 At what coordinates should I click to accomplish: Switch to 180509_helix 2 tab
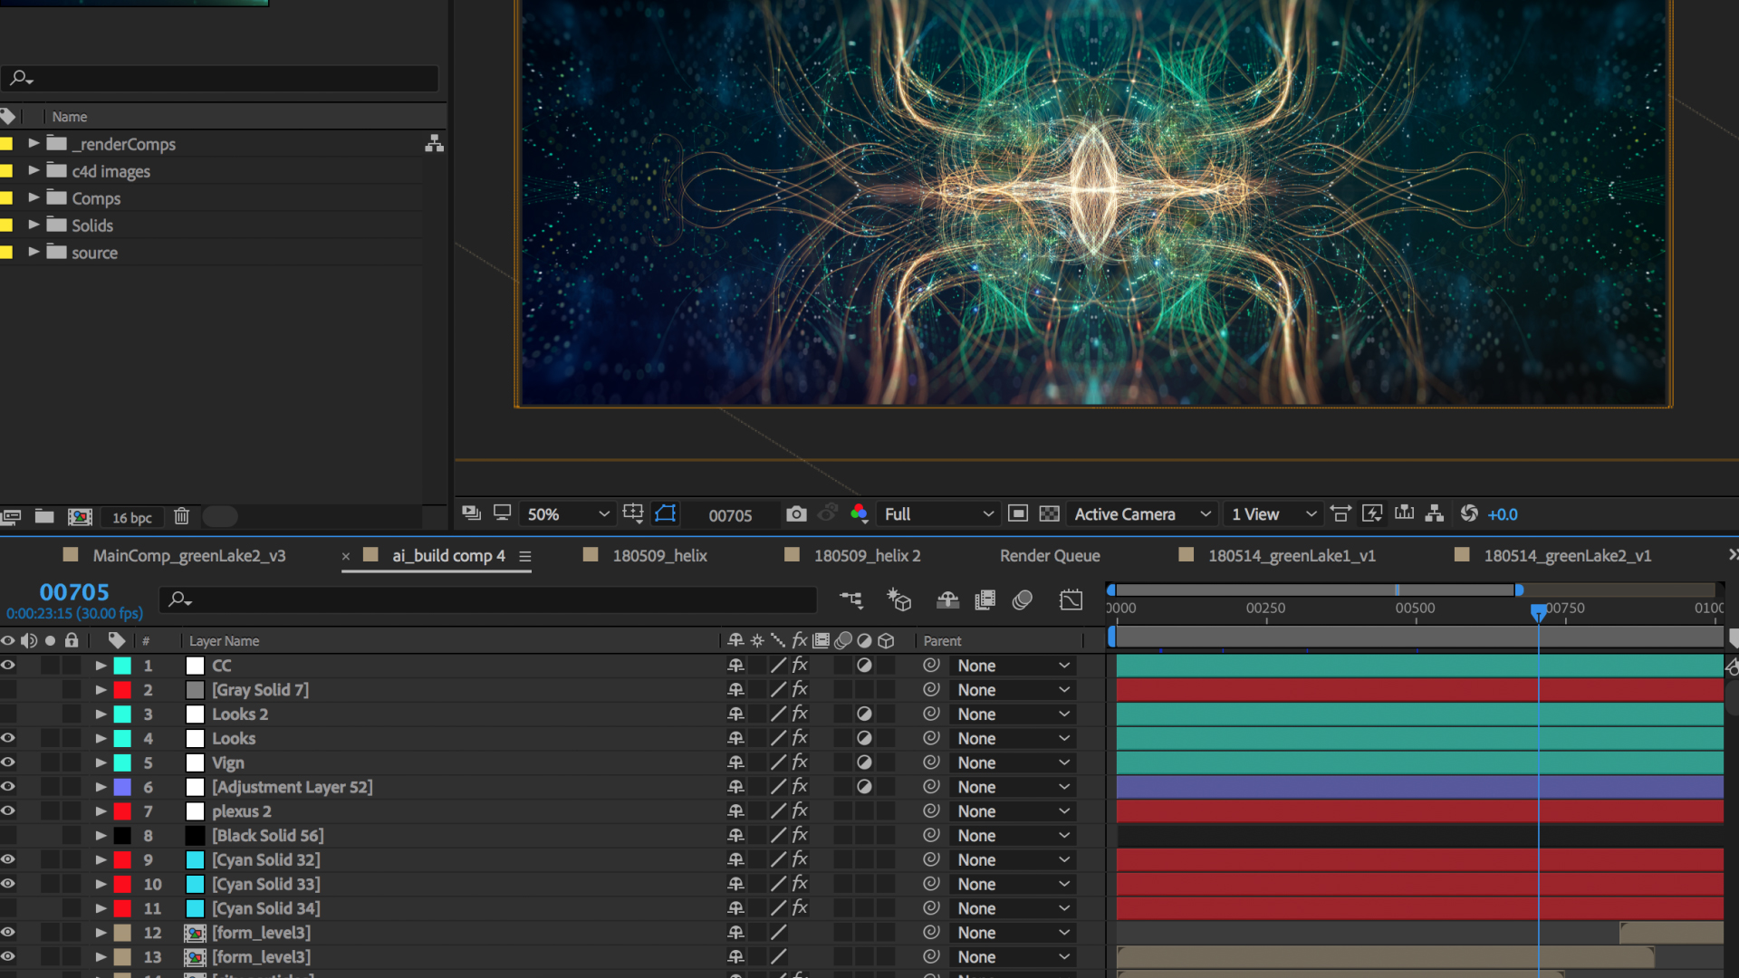tap(867, 556)
